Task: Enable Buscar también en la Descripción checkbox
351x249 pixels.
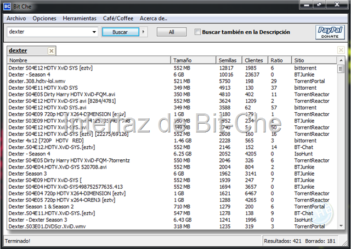Action: click(197, 32)
